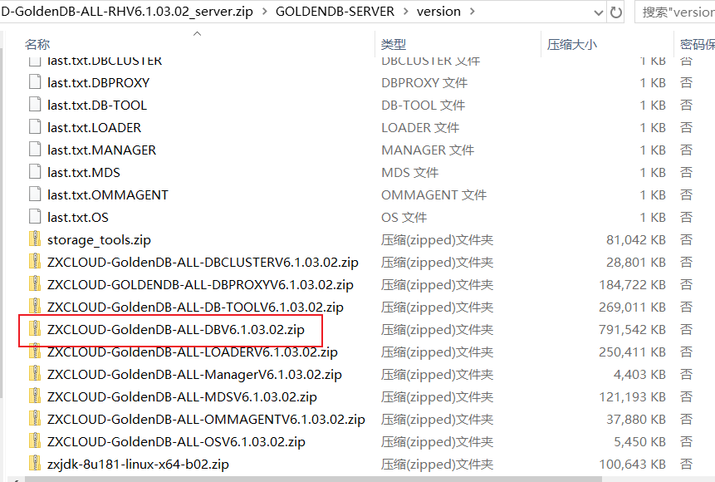Select ZXCLOUD-GoldenDB-ALL-OSV6.1.03.02.zip name

pyautogui.click(x=177, y=441)
